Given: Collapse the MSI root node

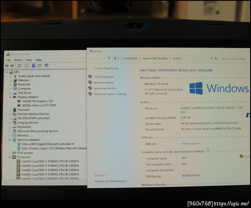Looking at the screenshot, I should (x=7, y=72).
